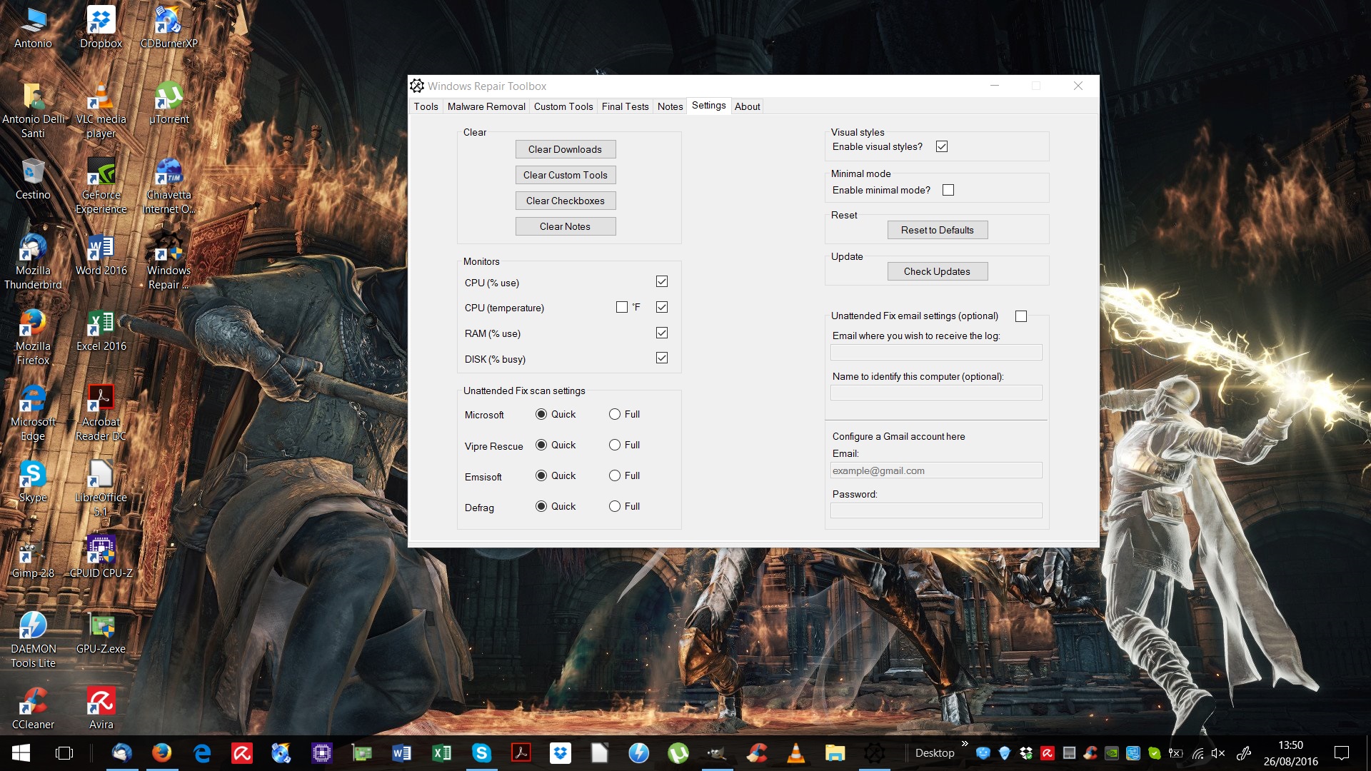The height and width of the screenshot is (771, 1371).
Task: Select the CPUID CPU-Z desktop icon
Action: pyautogui.click(x=101, y=558)
